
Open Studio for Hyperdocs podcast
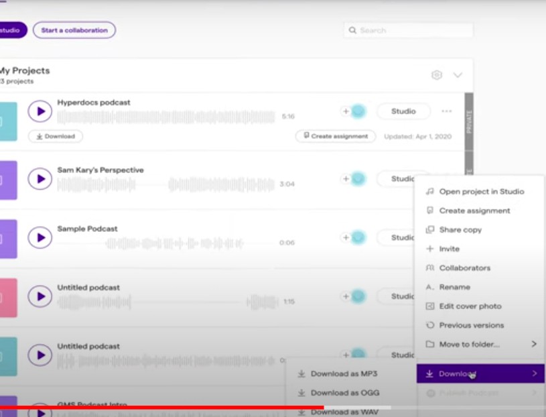403,111
